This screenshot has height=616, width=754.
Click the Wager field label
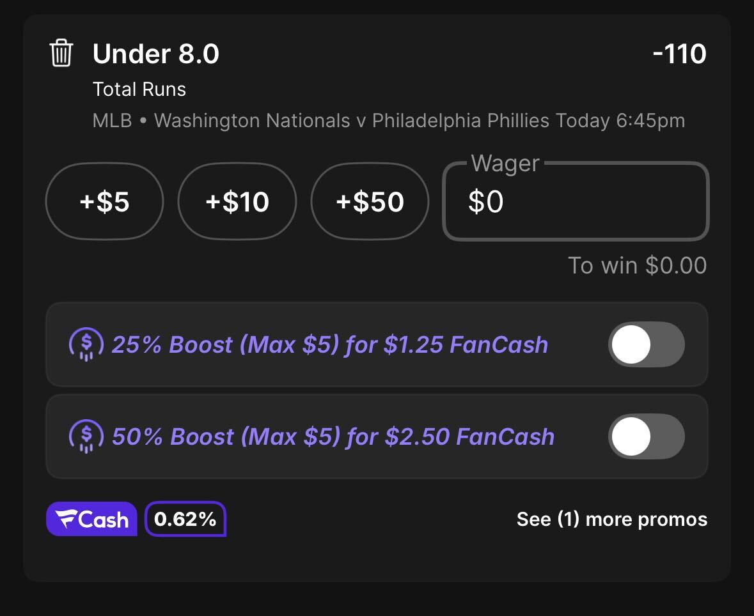point(505,163)
